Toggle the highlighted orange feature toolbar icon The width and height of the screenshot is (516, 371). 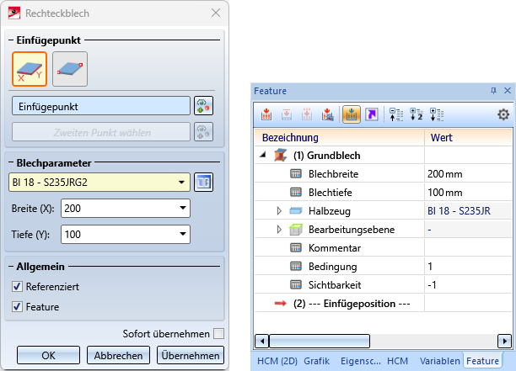(x=352, y=114)
